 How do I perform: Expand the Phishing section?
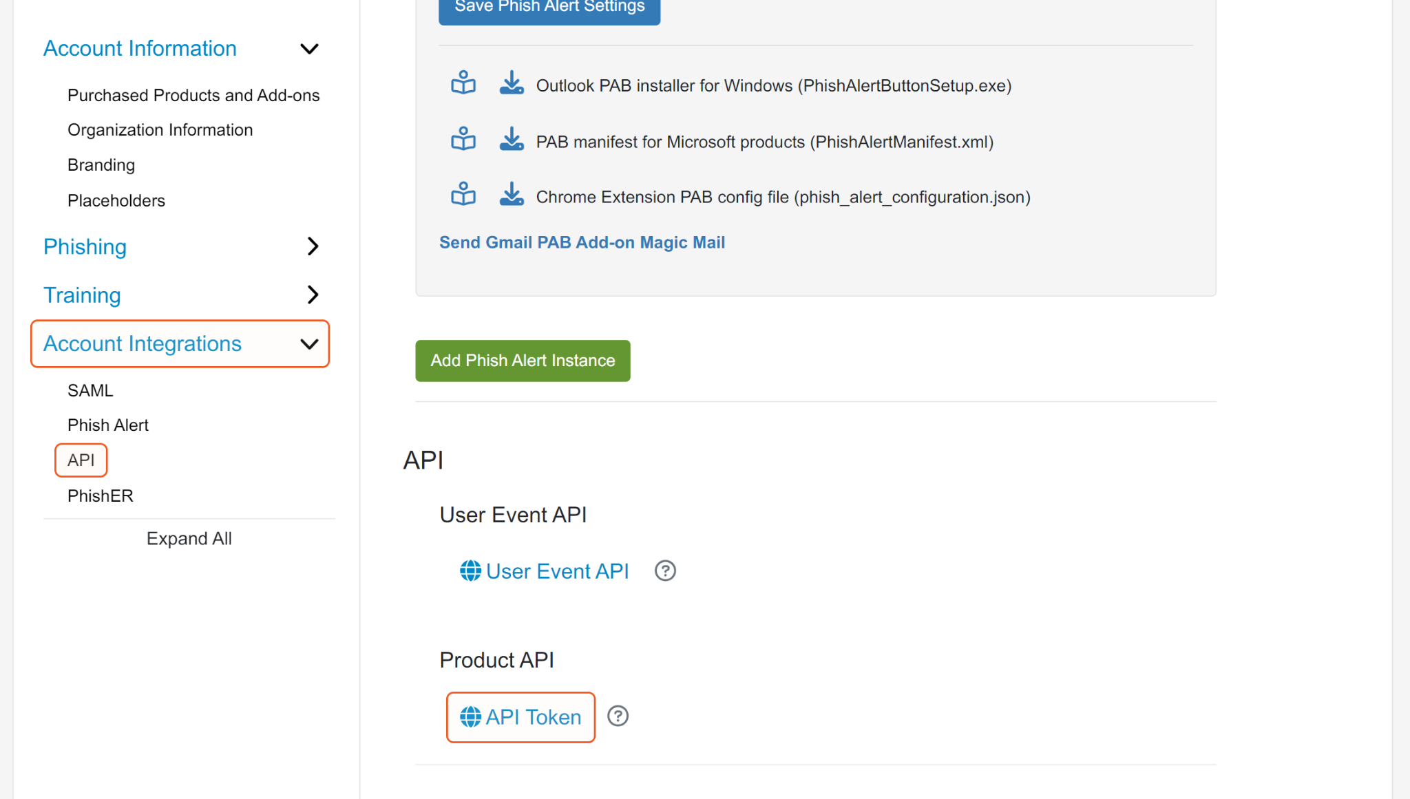point(313,246)
